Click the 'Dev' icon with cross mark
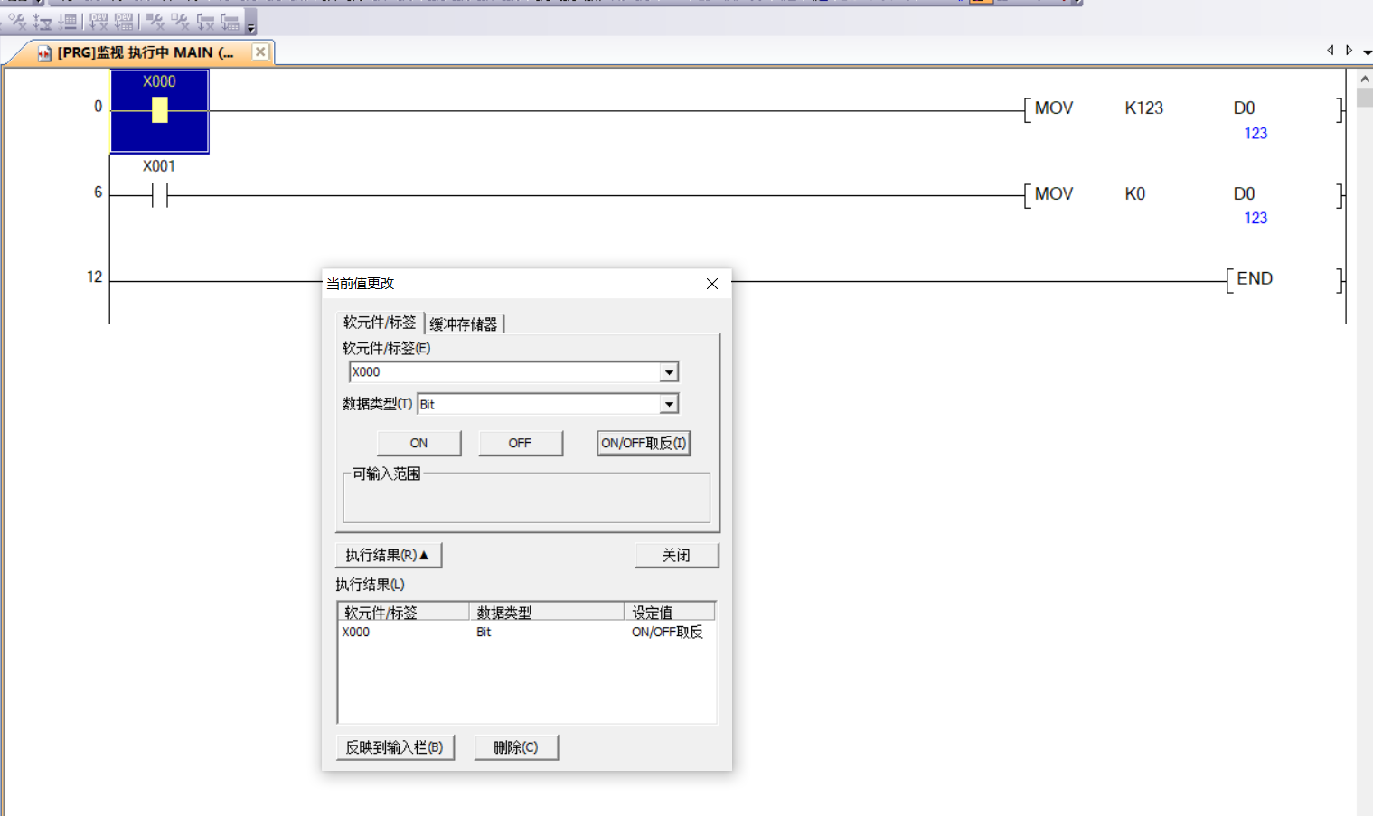 (99, 21)
